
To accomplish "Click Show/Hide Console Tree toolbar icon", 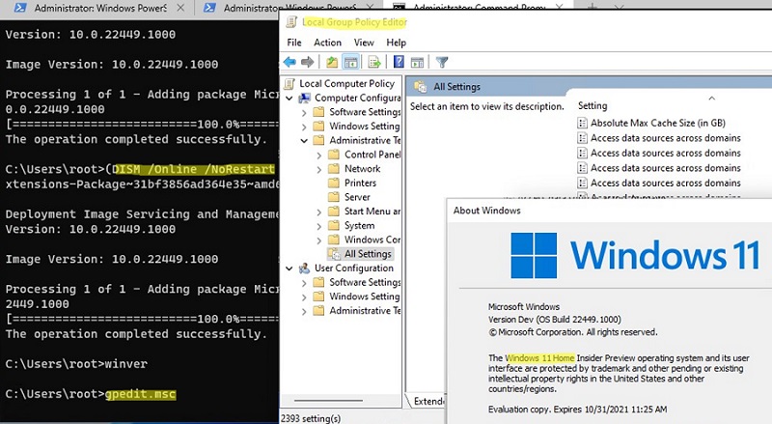I will (351, 63).
